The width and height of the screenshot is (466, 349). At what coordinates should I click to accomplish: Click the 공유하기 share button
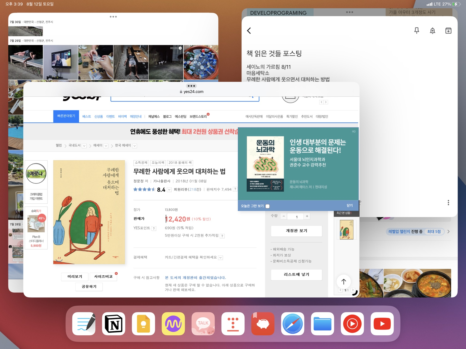pyautogui.click(x=89, y=287)
